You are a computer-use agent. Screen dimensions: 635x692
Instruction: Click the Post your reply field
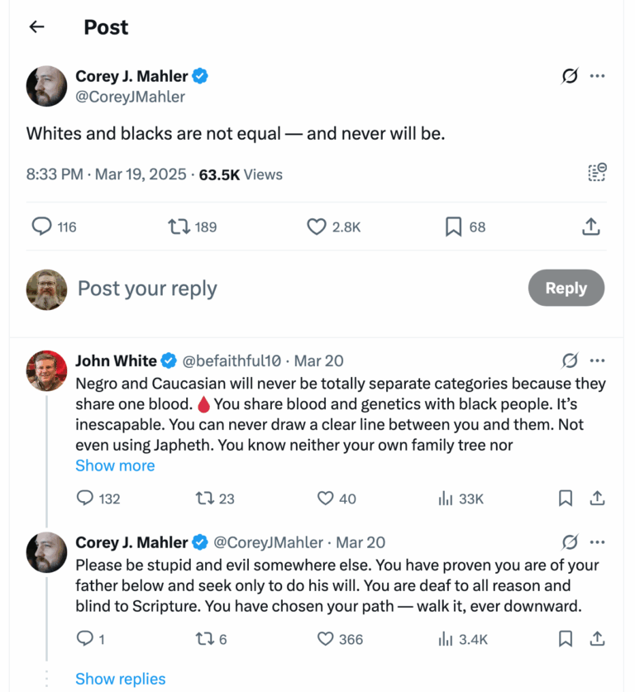[147, 288]
